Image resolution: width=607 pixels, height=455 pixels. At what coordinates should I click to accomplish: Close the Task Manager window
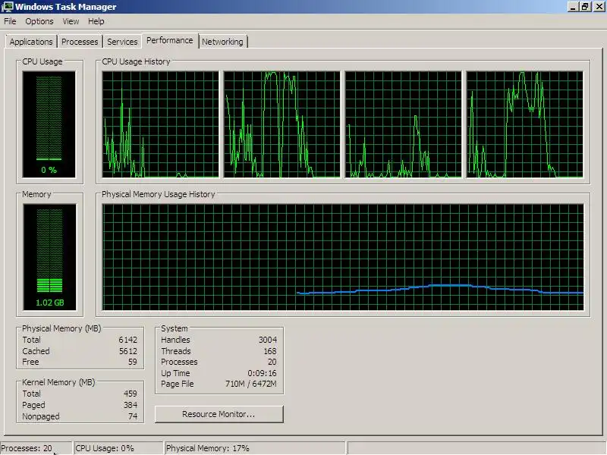pos(598,7)
